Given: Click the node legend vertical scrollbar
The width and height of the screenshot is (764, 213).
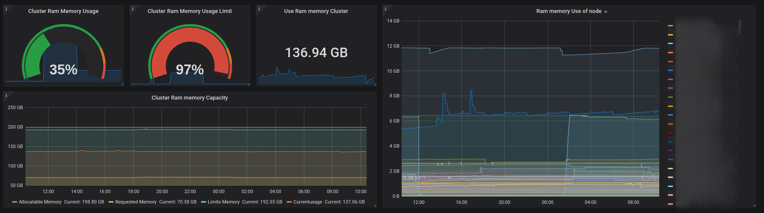Looking at the screenshot, I should tap(739, 27).
